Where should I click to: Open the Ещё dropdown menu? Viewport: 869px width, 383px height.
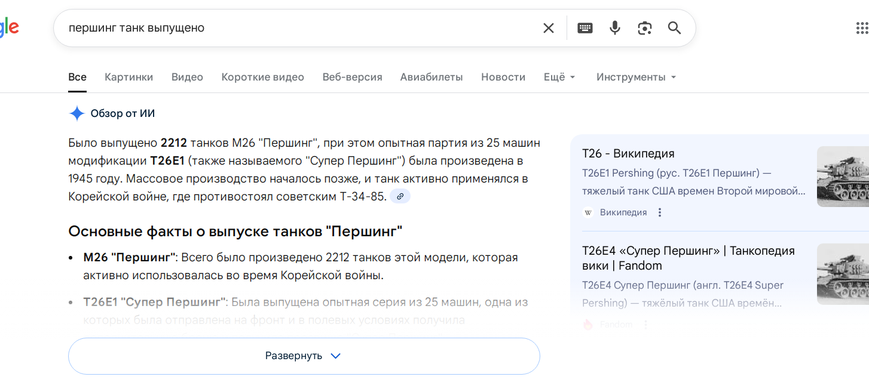(559, 77)
